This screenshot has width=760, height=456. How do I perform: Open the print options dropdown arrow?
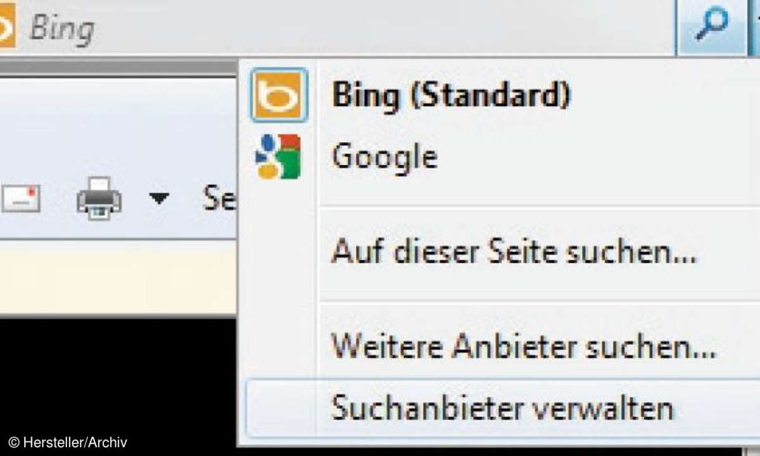point(159,199)
